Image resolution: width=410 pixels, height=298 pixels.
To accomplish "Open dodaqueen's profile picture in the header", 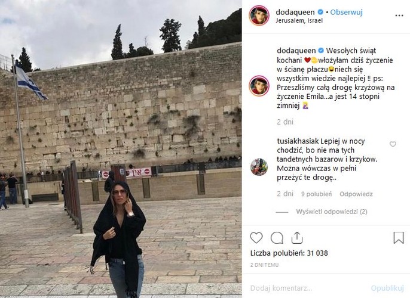I will pyautogui.click(x=259, y=15).
